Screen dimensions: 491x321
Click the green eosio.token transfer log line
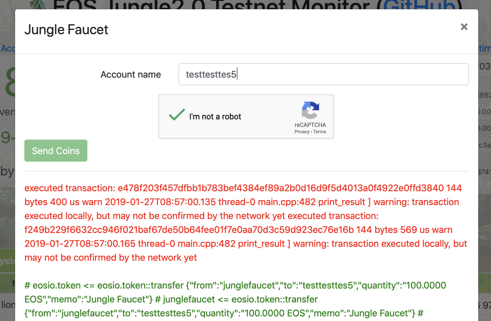pos(235,285)
